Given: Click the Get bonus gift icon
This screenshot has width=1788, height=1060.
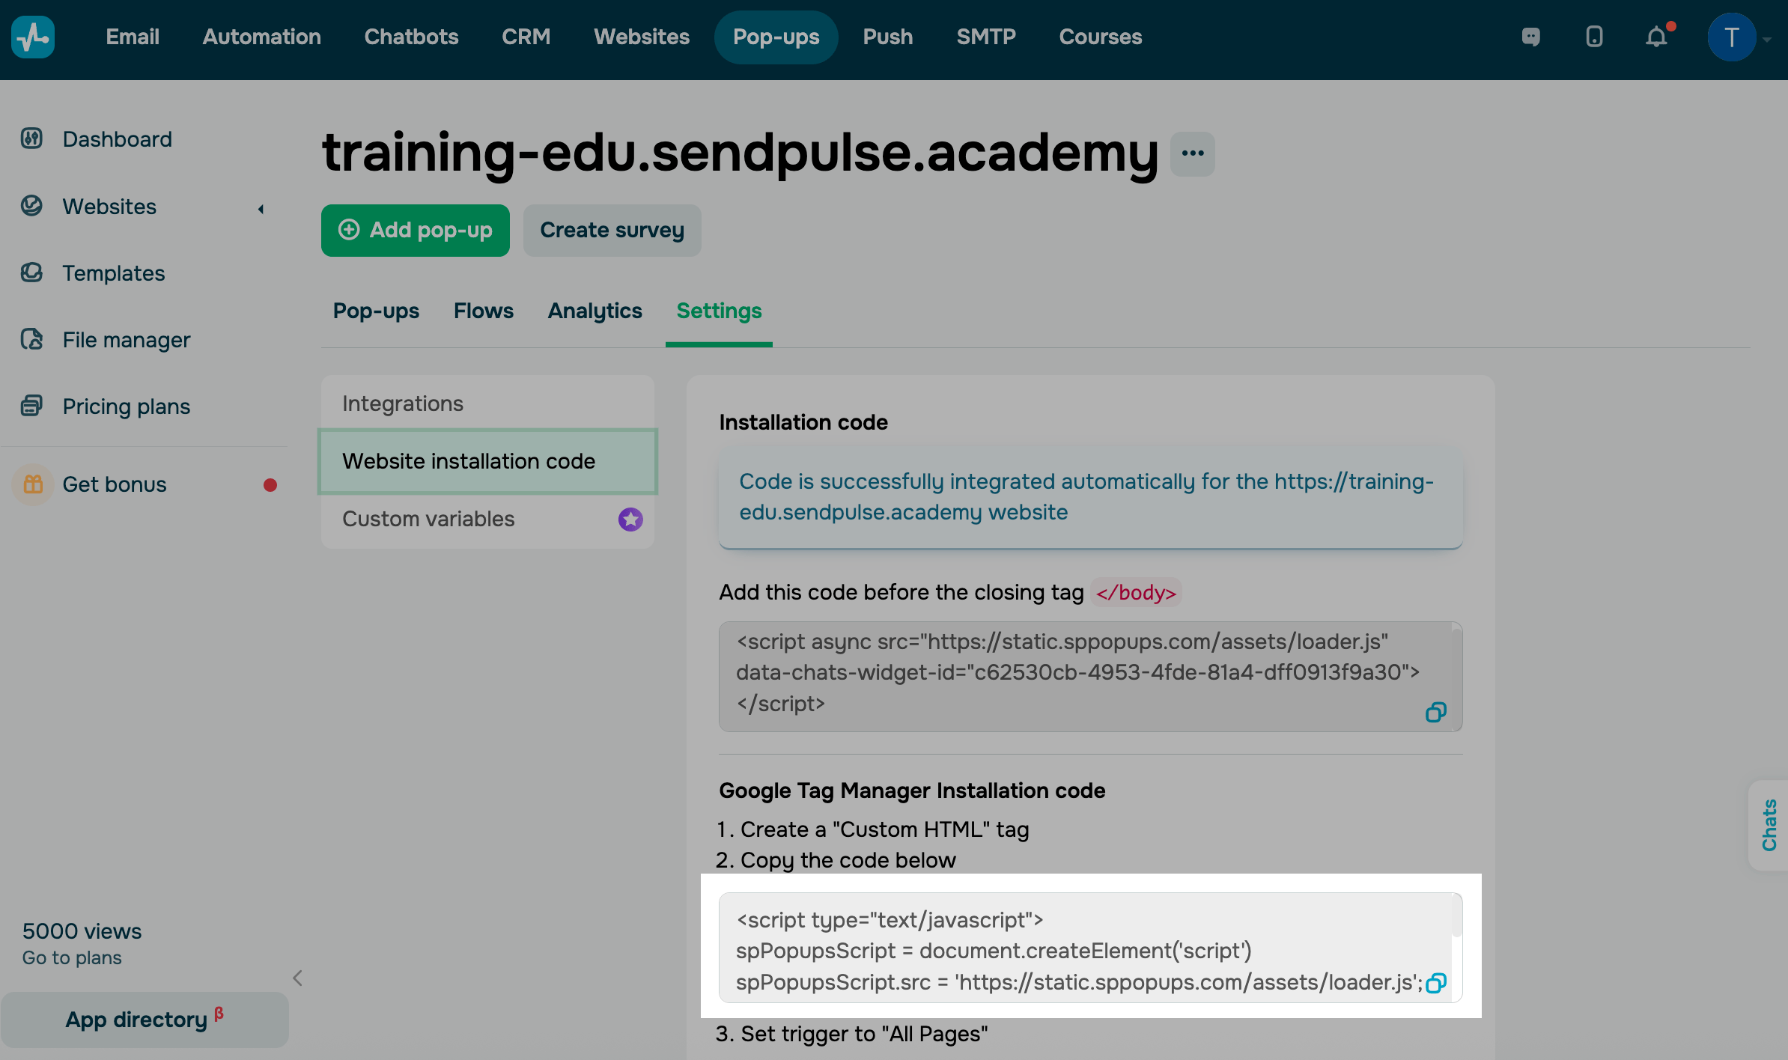Looking at the screenshot, I should pyautogui.click(x=33, y=484).
